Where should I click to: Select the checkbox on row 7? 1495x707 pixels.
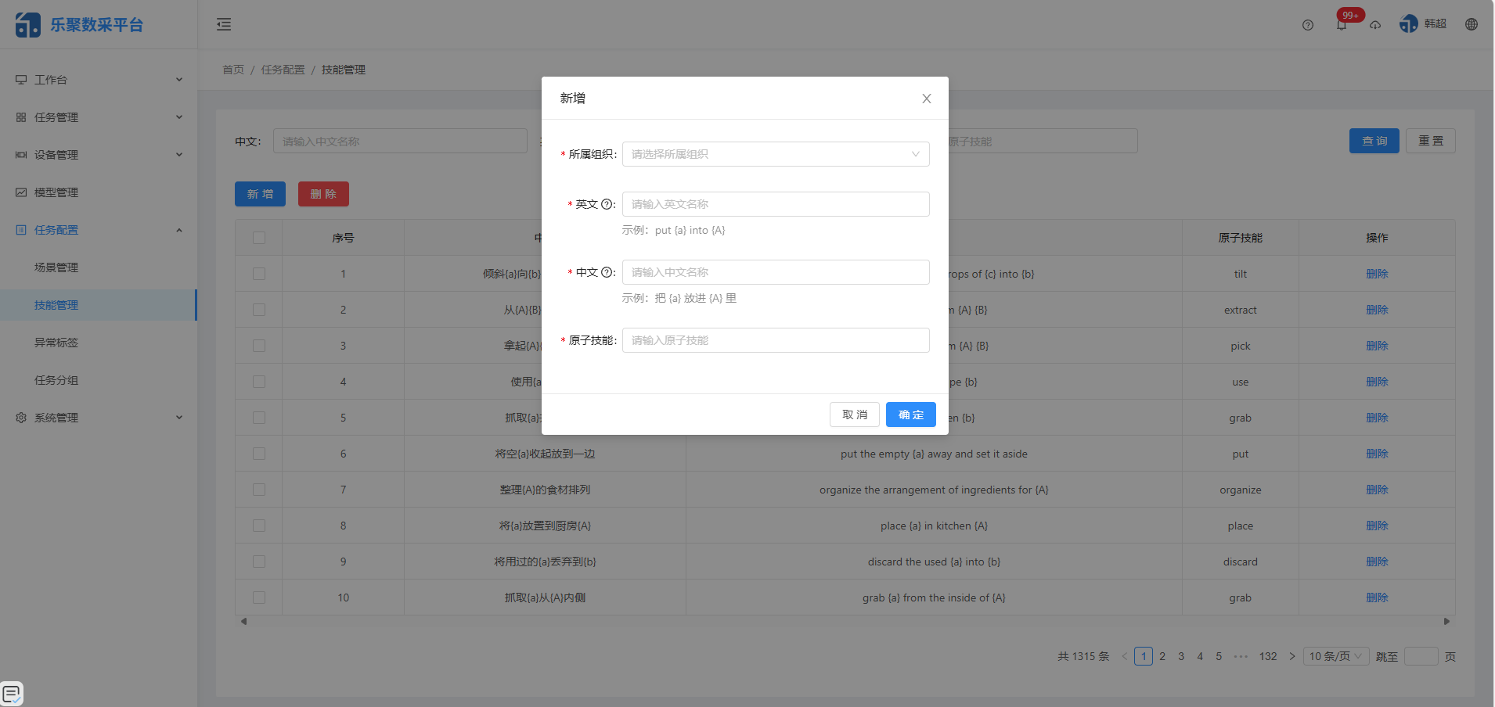pyautogui.click(x=259, y=489)
